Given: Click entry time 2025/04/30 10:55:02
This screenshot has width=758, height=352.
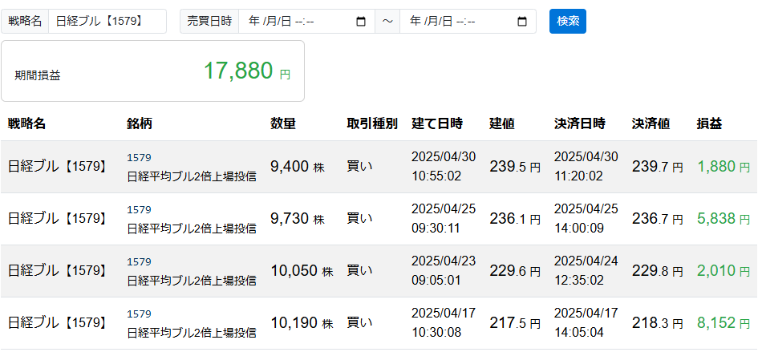Looking at the screenshot, I should (444, 166).
